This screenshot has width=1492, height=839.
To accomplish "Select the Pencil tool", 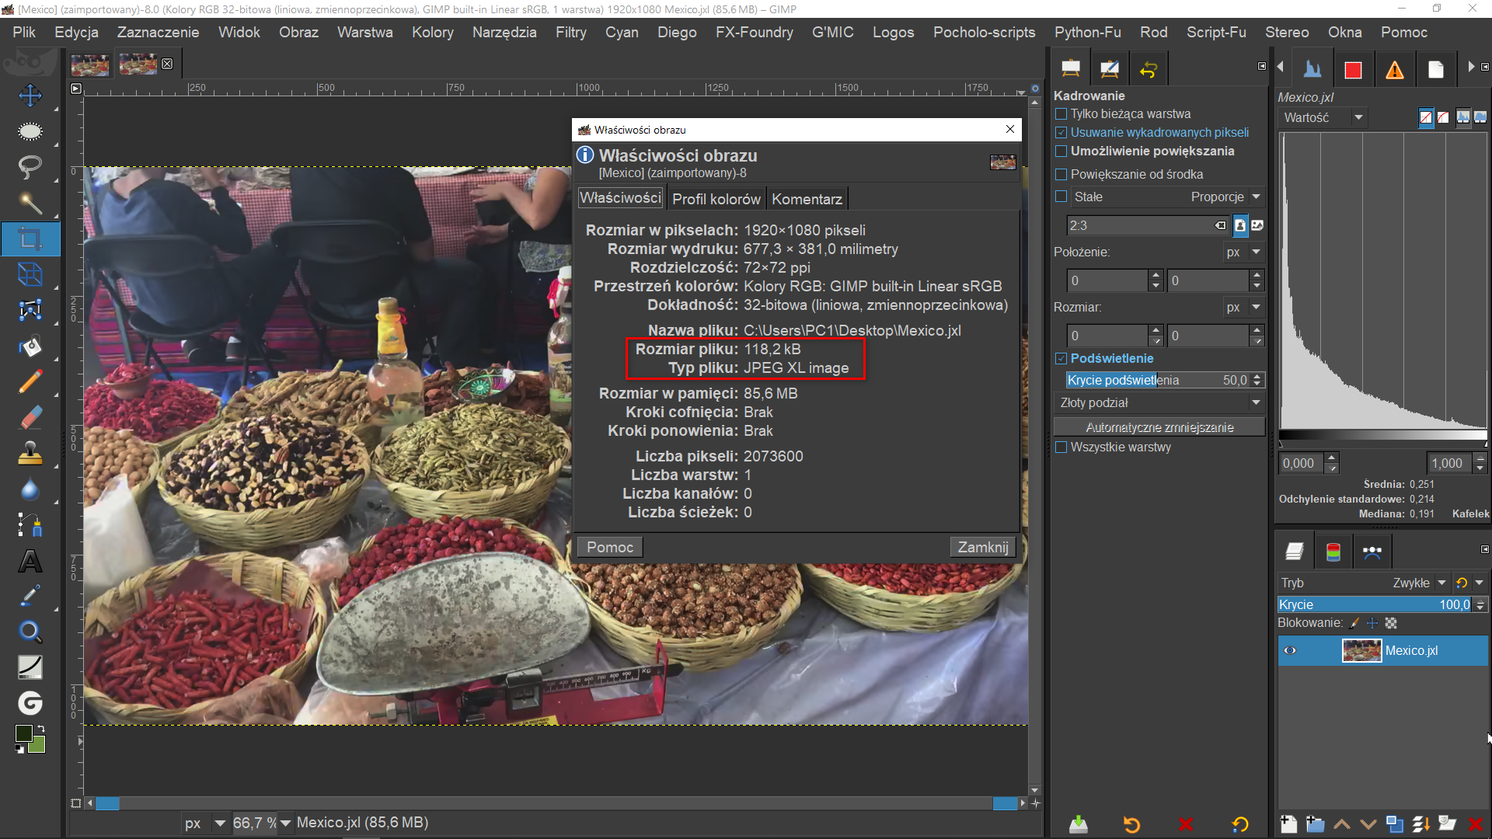I will [x=30, y=381].
